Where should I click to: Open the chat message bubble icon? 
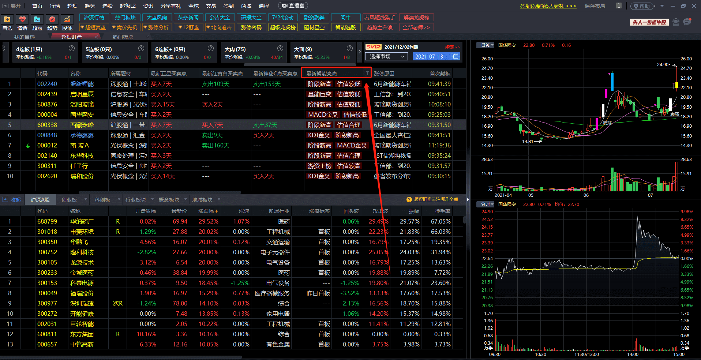coord(687,22)
